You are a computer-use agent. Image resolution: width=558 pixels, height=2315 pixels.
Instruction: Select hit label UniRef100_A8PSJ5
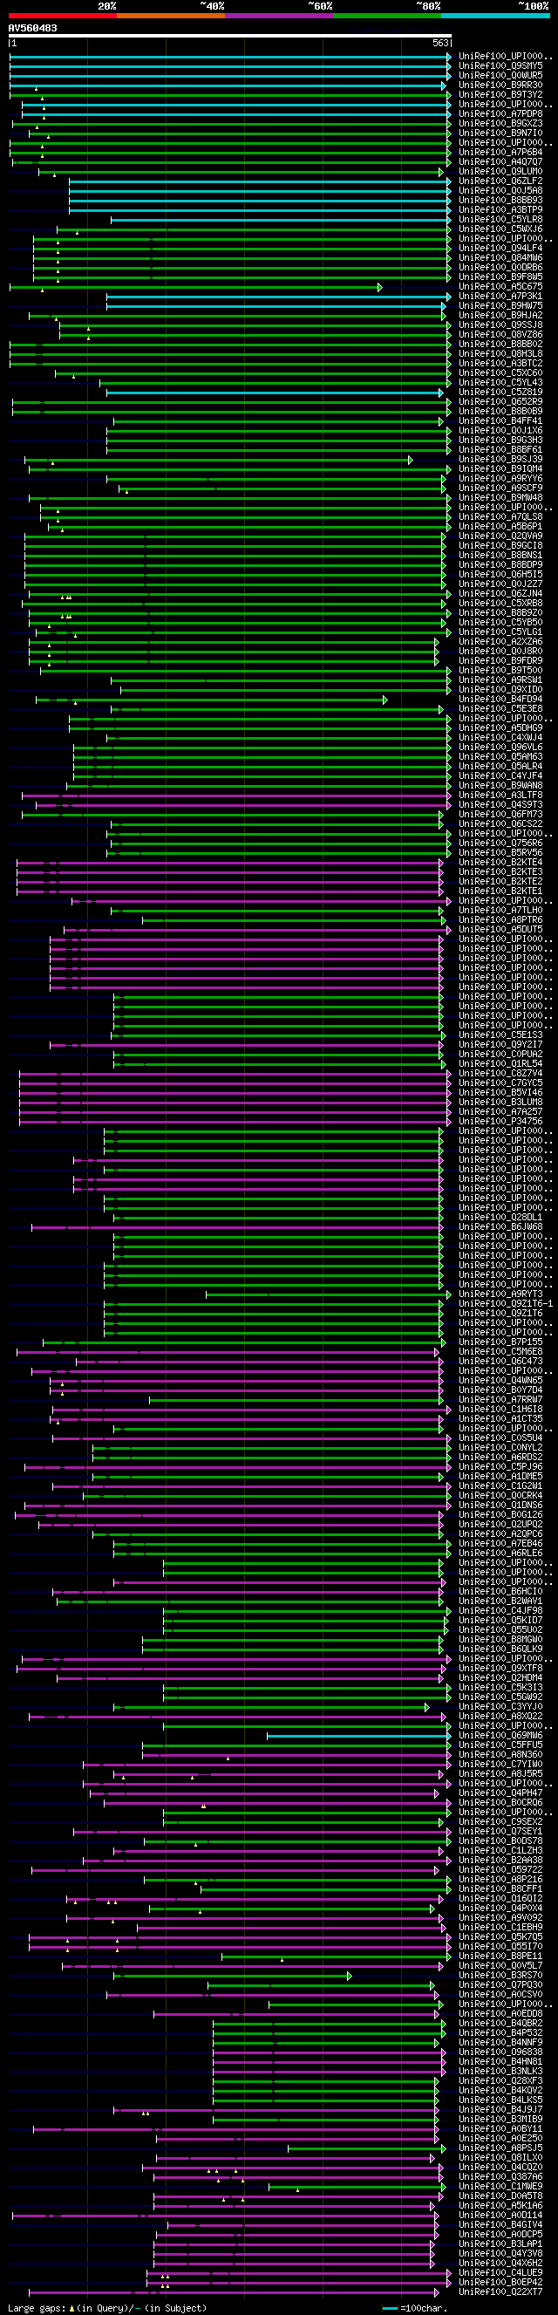click(x=500, y=2148)
